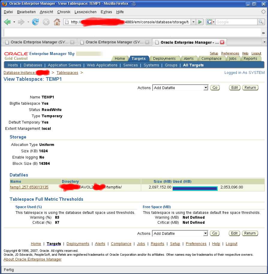Go to the Home page icon

[x=57, y=22]
